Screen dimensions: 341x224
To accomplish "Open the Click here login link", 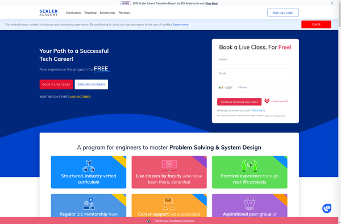I will (259, 110).
